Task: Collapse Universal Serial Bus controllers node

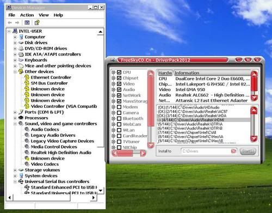Action: tap(15, 181)
